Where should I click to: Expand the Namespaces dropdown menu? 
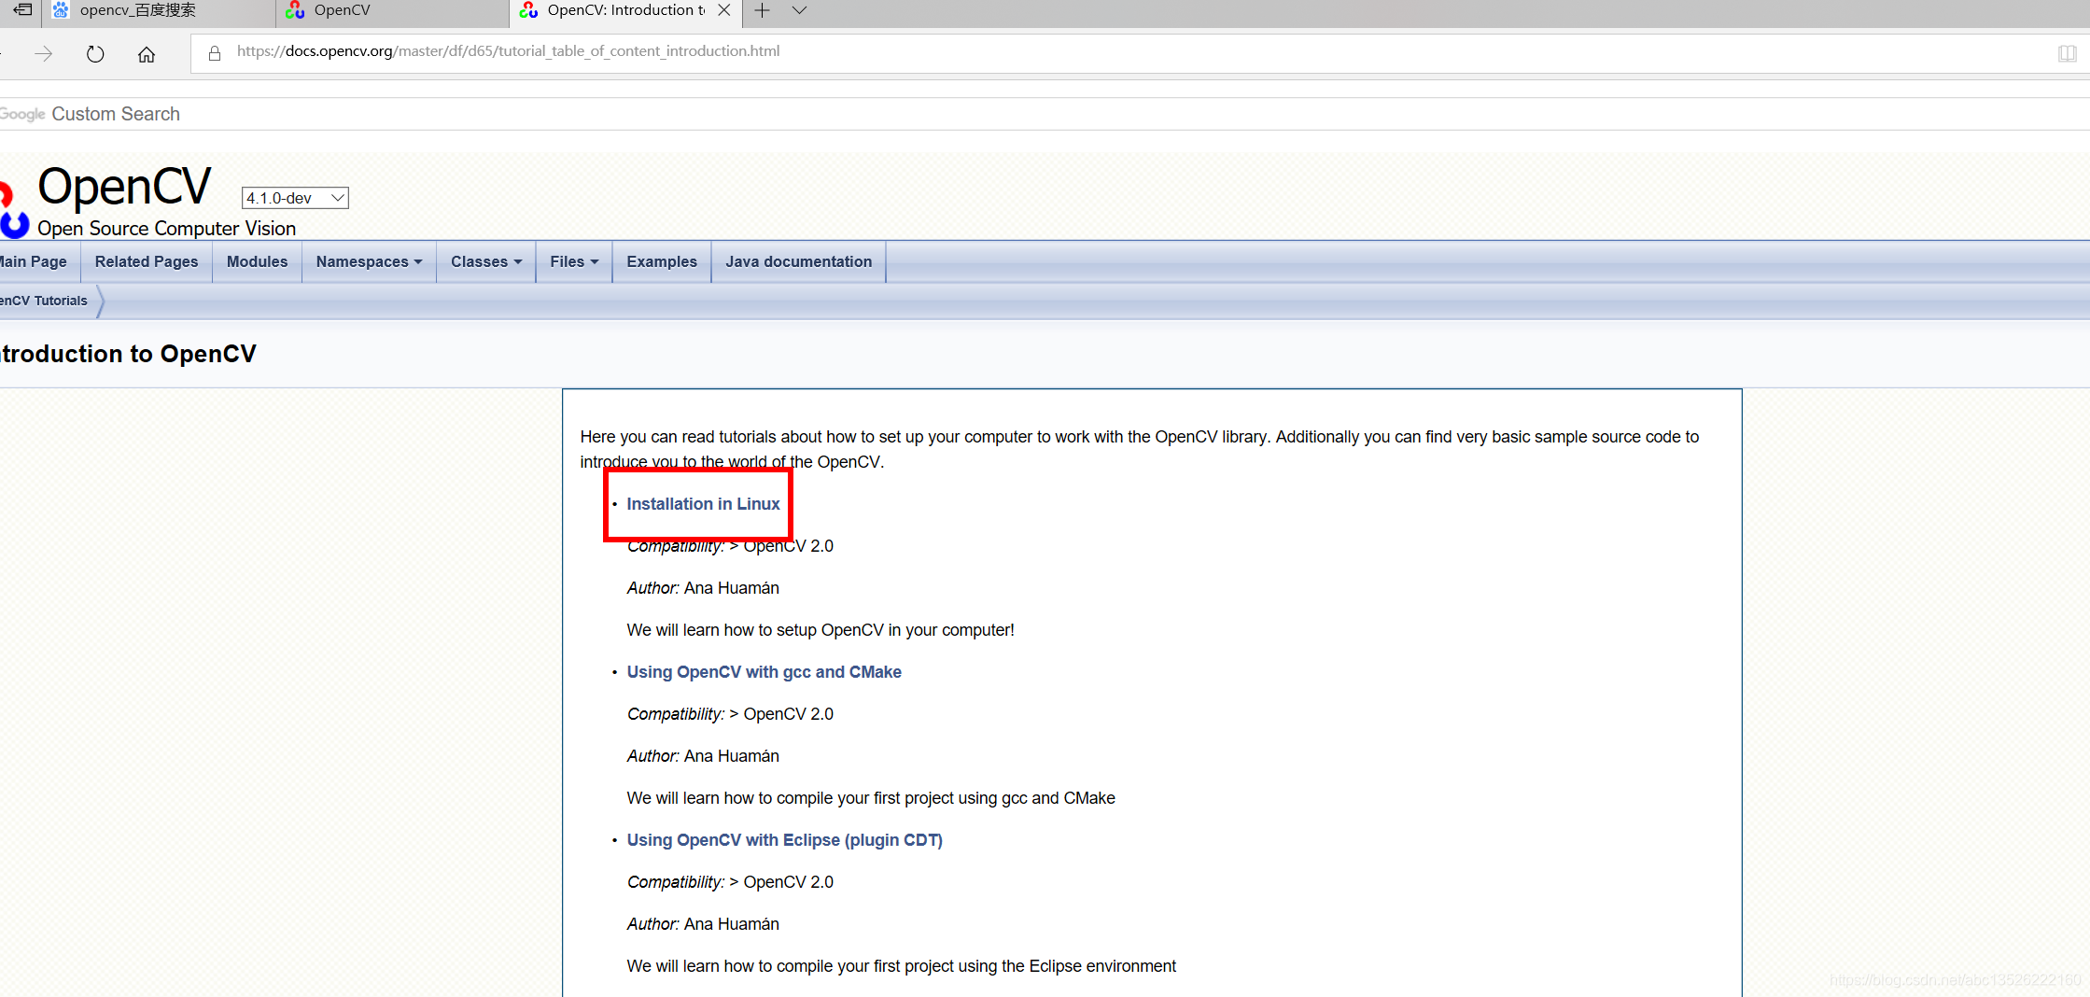point(369,261)
